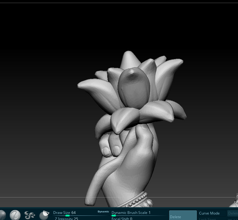Toggle Curve Mode
238x220 pixels.
tap(212, 213)
